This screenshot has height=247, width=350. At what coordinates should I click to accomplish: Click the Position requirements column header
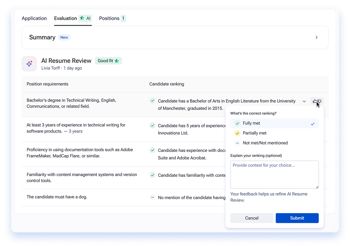[x=47, y=84]
